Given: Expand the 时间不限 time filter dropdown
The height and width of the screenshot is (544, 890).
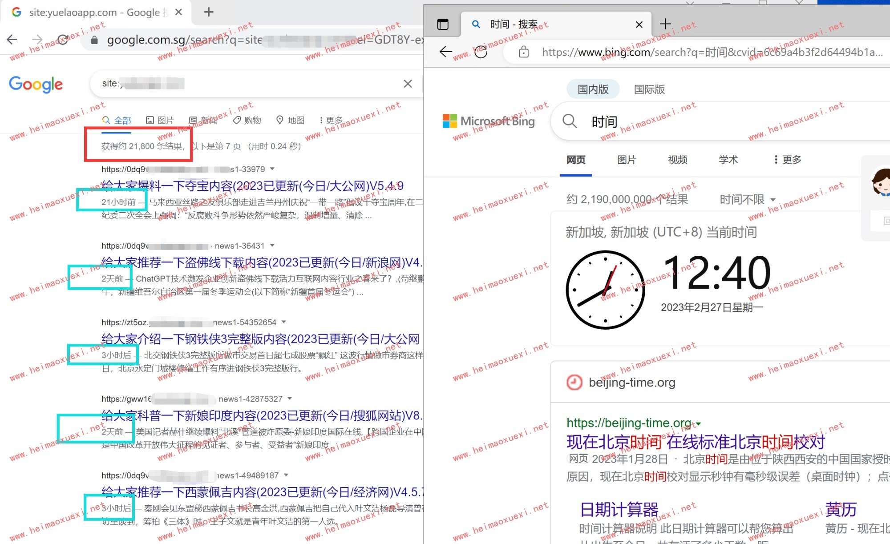Looking at the screenshot, I should [748, 200].
